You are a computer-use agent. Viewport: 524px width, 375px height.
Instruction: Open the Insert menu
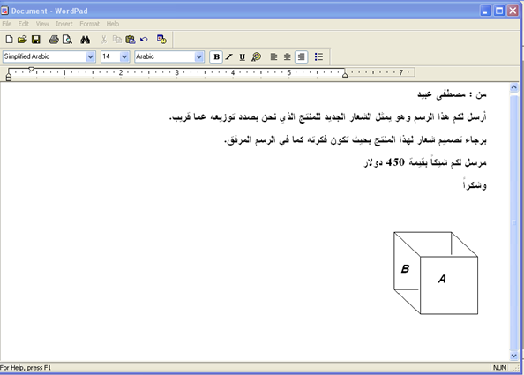[64, 24]
